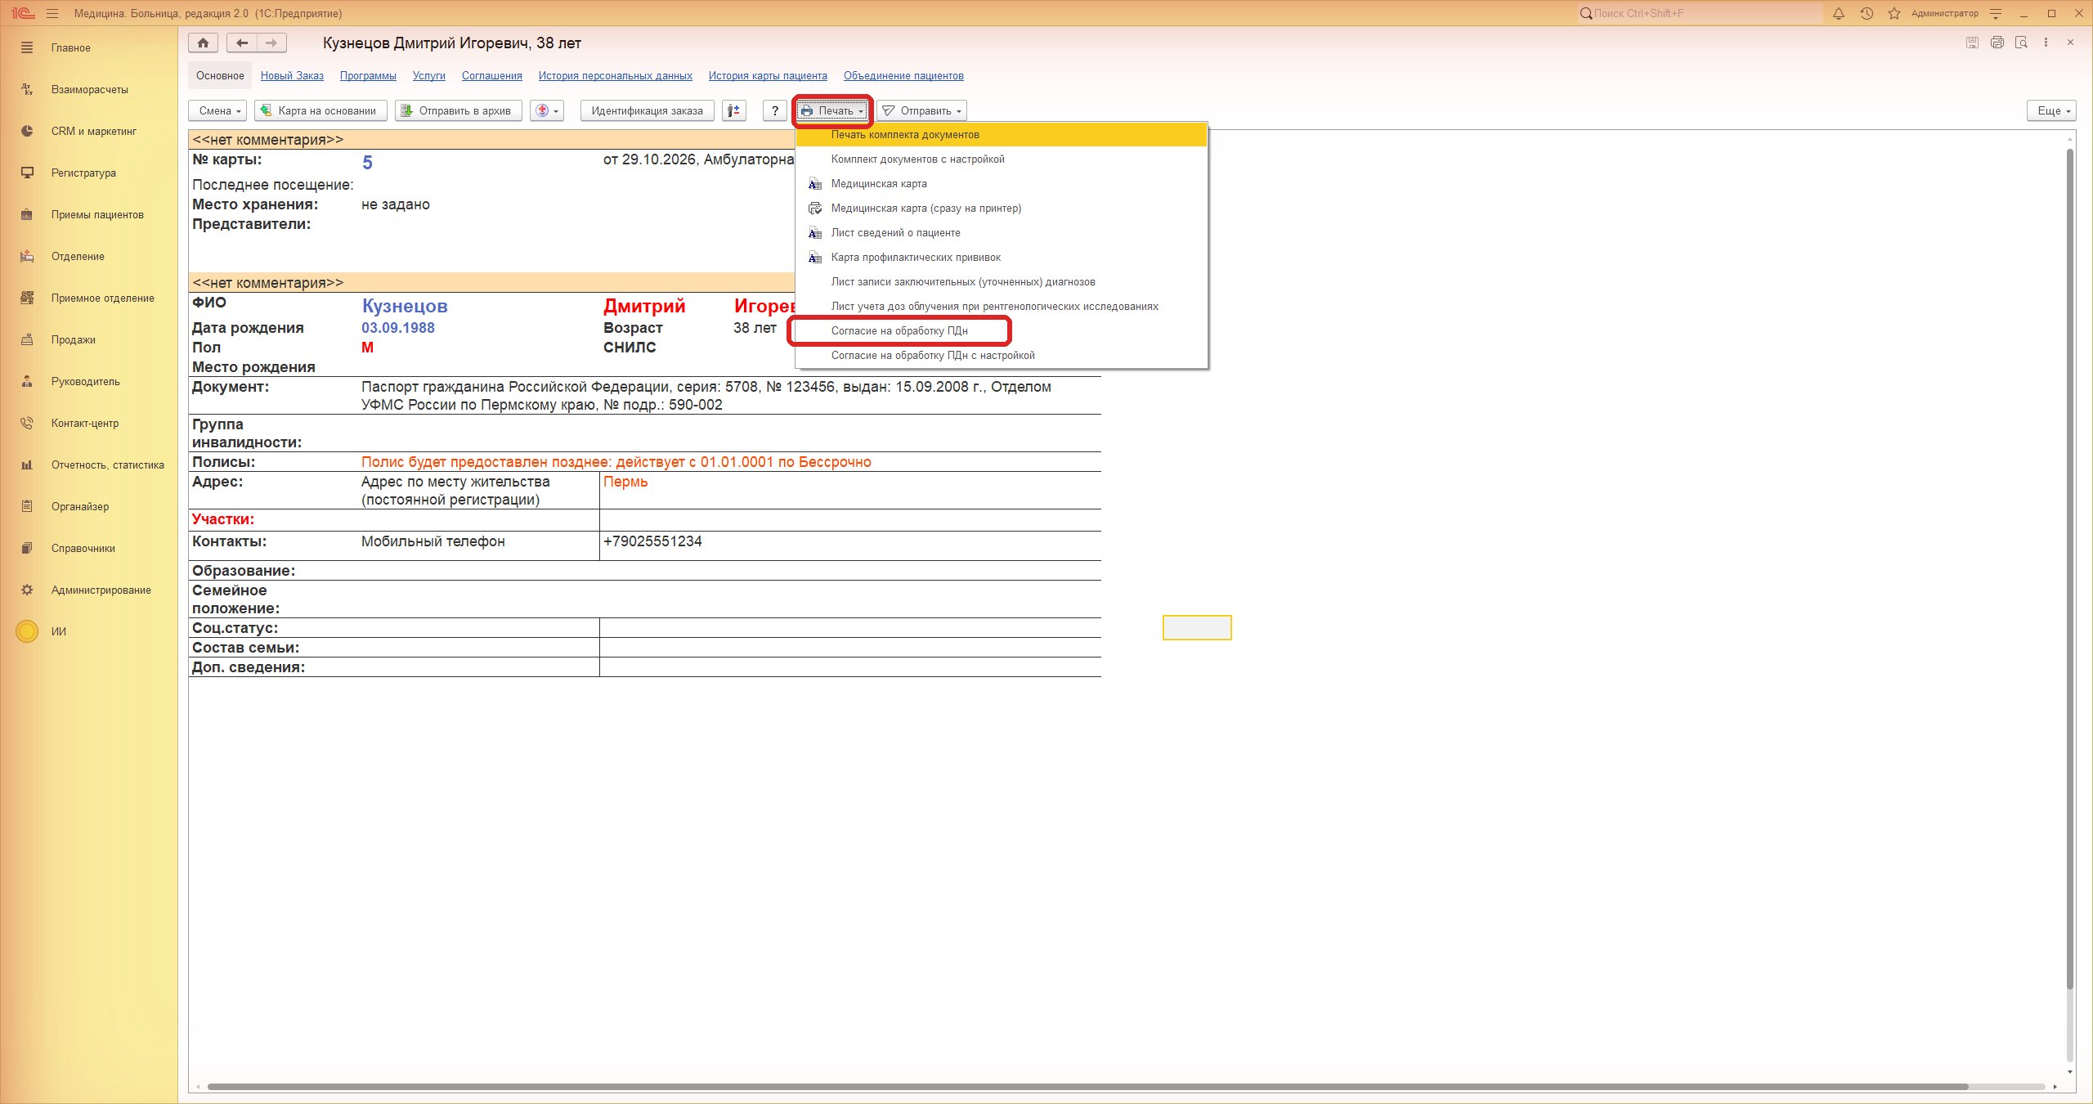The width and height of the screenshot is (2093, 1104).
Task: Open the Главное sidebar section
Action: [x=89, y=47]
